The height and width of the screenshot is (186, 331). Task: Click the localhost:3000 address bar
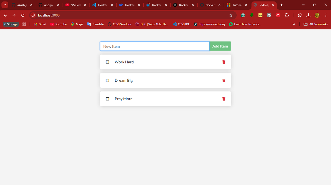pyautogui.click(x=132, y=15)
